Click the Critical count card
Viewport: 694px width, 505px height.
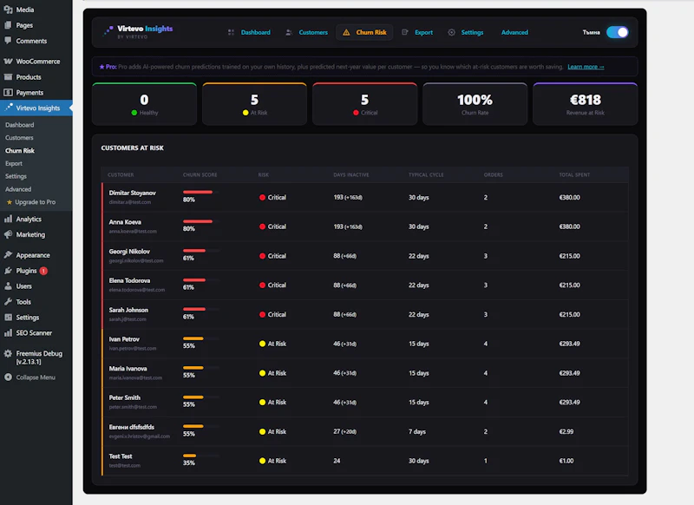pos(364,104)
